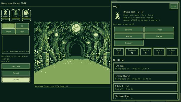Image resolution: width=181 pixels, height=102 pixels.
Task: Choose the Defense auto preset
Action: click(129, 36)
